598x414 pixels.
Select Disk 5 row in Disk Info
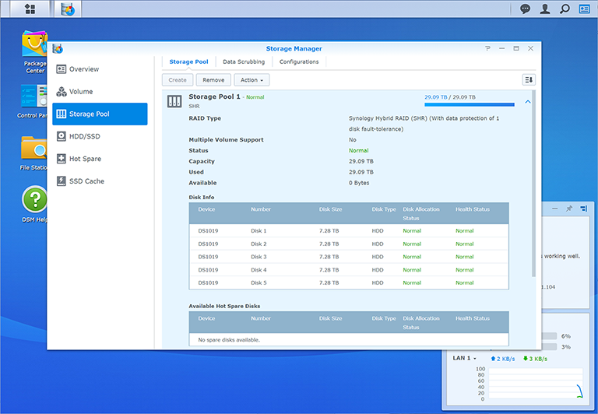(349, 282)
